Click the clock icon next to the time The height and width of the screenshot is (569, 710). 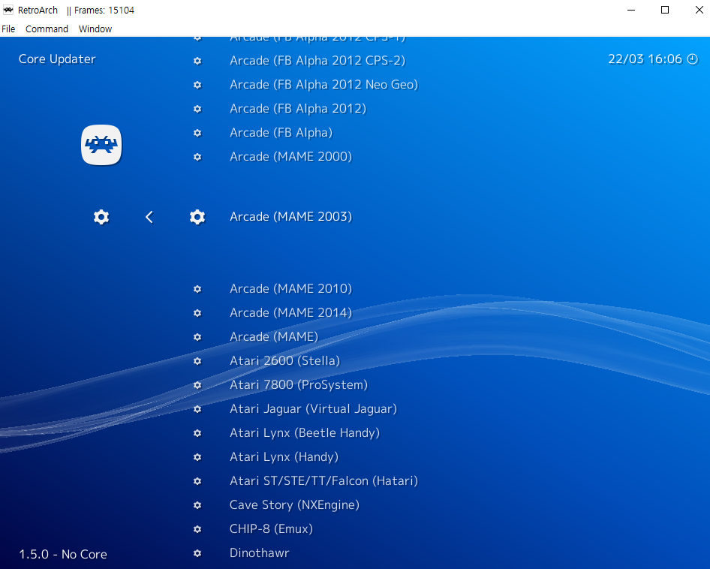(693, 59)
